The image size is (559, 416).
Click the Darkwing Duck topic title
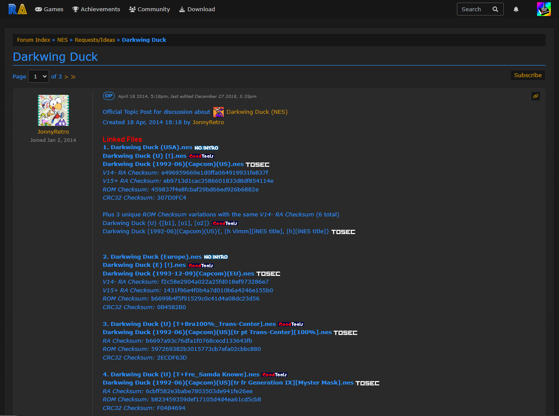[55, 57]
